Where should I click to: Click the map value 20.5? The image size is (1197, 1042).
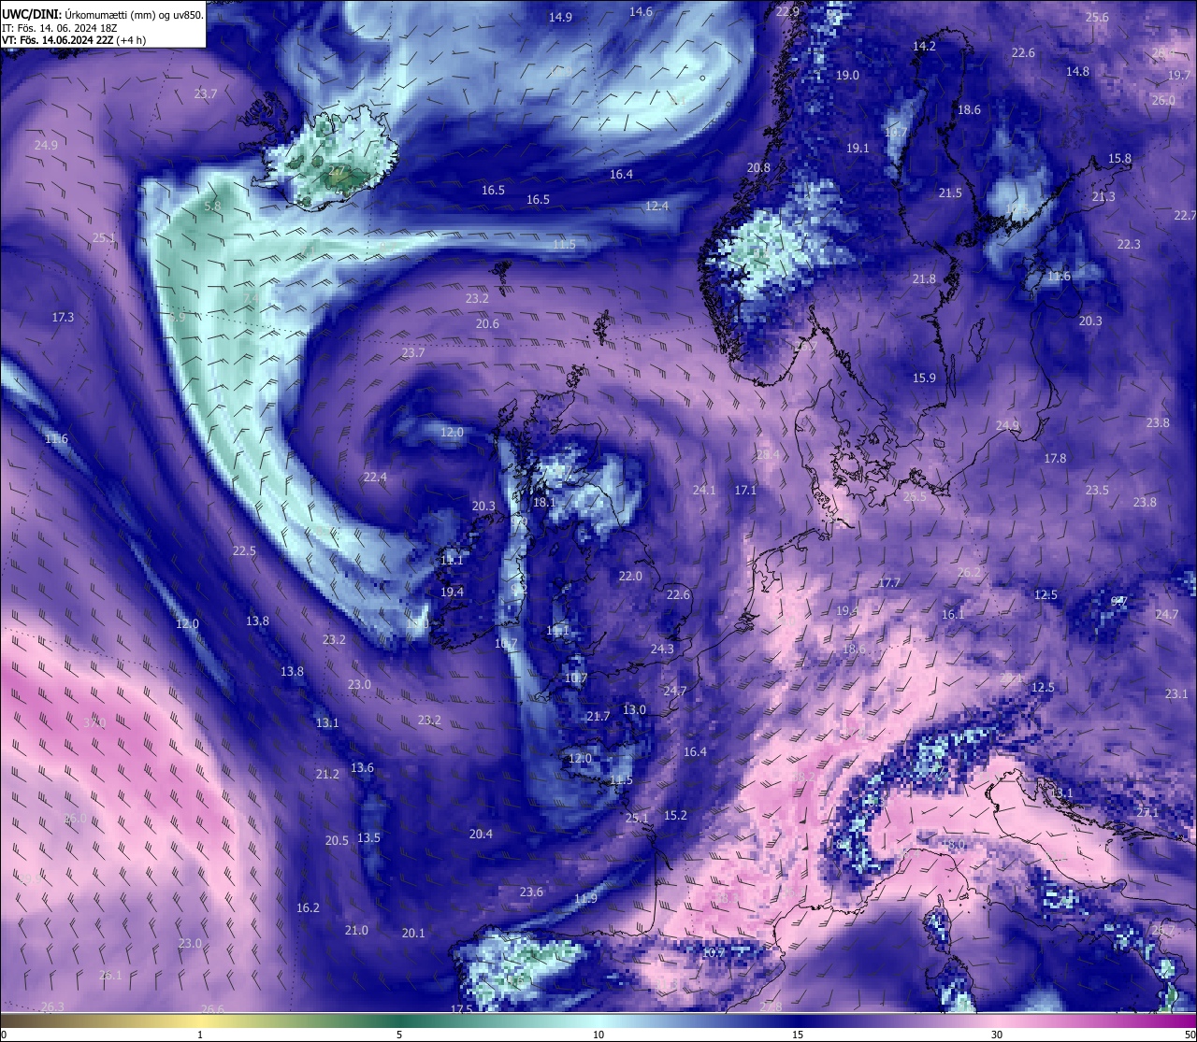(x=337, y=840)
